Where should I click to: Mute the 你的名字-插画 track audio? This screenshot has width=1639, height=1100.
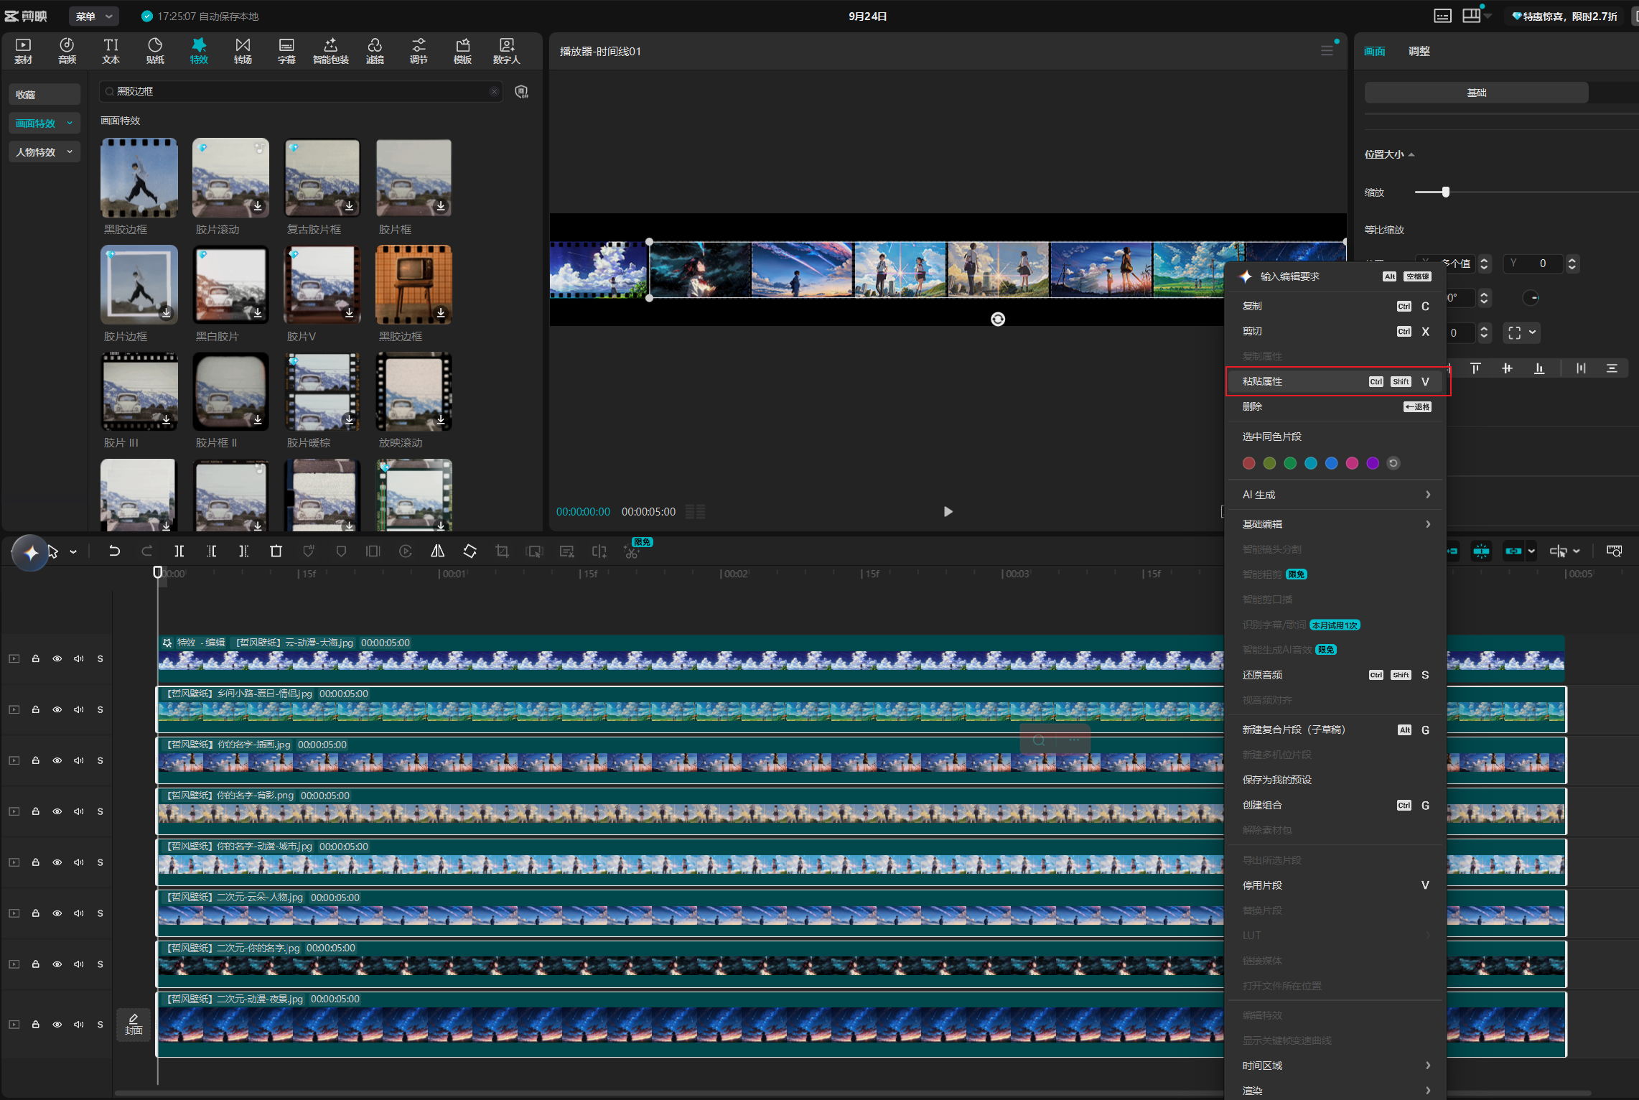pyautogui.click(x=78, y=760)
